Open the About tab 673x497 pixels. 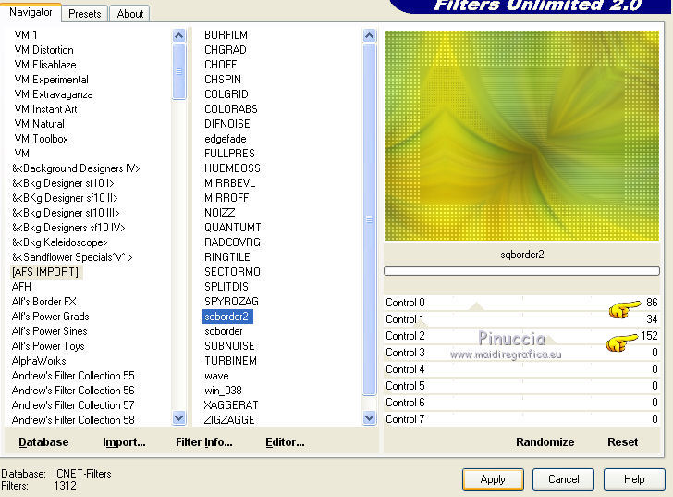coord(130,14)
